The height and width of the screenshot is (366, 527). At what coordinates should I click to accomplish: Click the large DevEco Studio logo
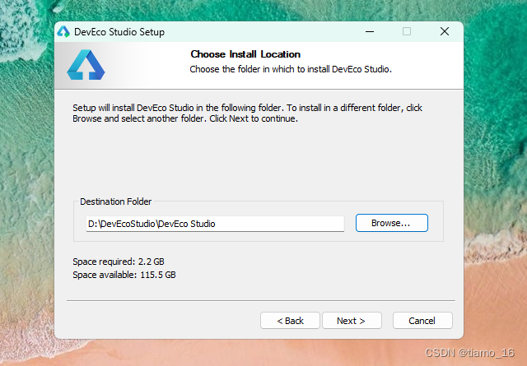click(86, 65)
